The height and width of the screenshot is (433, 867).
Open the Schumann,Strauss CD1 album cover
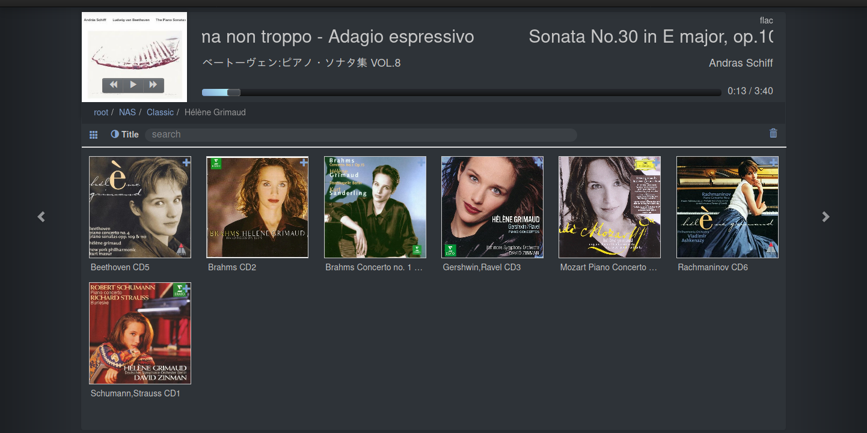tap(140, 333)
